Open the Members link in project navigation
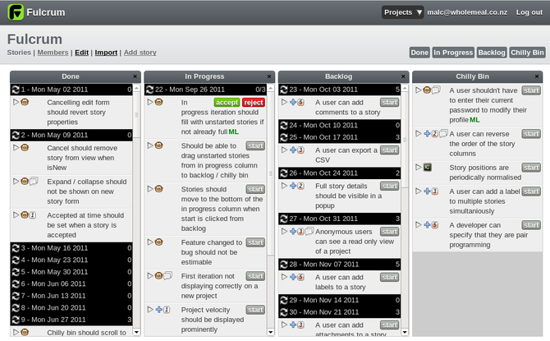The width and height of the screenshot is (550, 341). tap(53, 53)
